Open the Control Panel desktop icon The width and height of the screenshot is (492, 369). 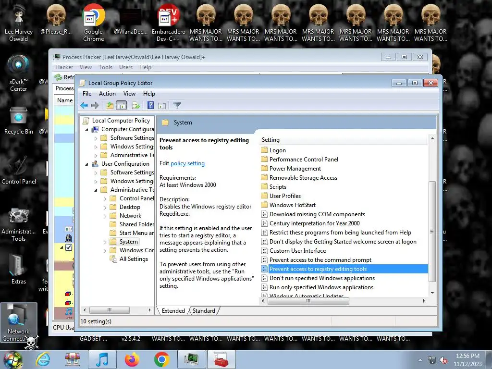(x=19, y=171)
